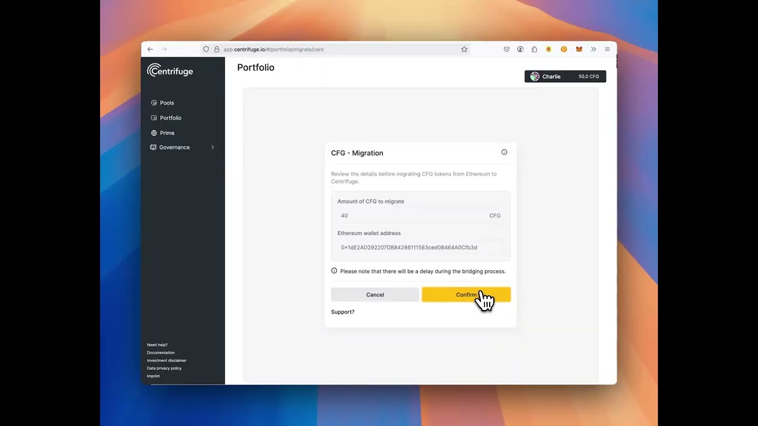This screenshot has width=758, height=426.
Task: Select the Prime menu item
Action: [167, 133]
